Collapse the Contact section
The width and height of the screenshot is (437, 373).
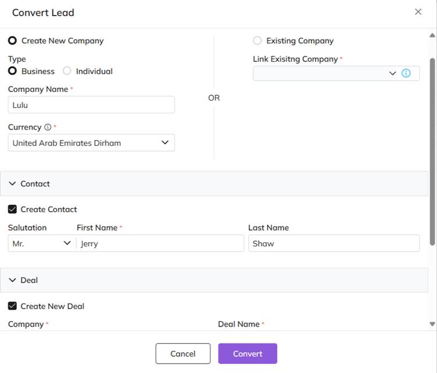(x=13, y=184)
